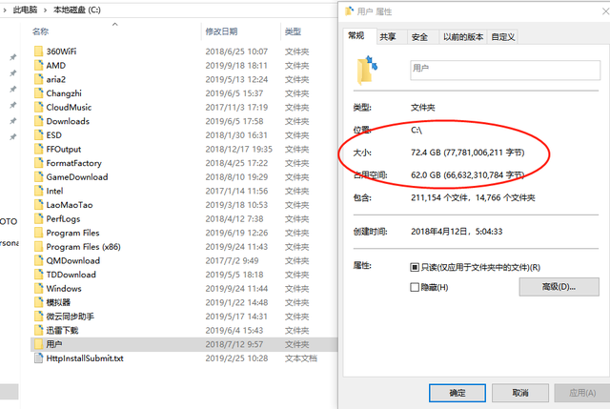This screenshot has height=409, width=610.
Task: Switch to the 常规 tab
Action: pyautogui.click(x=356, y=36)
